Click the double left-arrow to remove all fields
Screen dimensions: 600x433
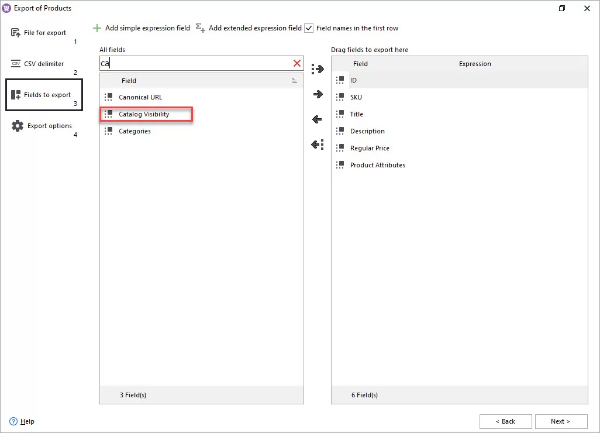(317, 144)
